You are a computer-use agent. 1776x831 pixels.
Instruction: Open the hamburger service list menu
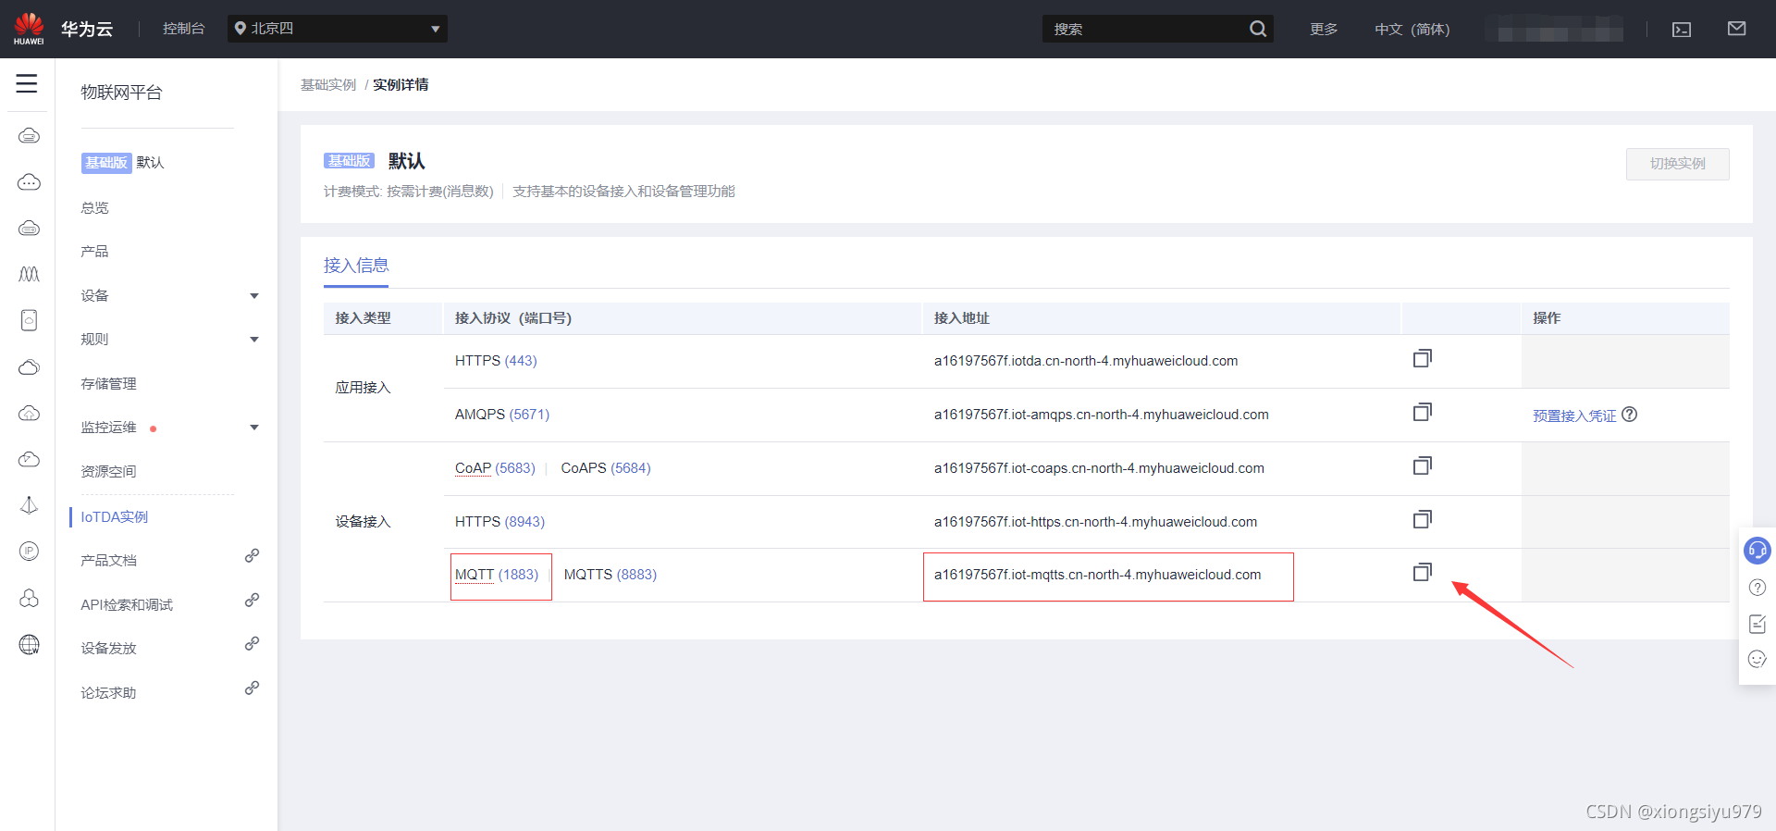pyautogui.click(x=27, y=83)
